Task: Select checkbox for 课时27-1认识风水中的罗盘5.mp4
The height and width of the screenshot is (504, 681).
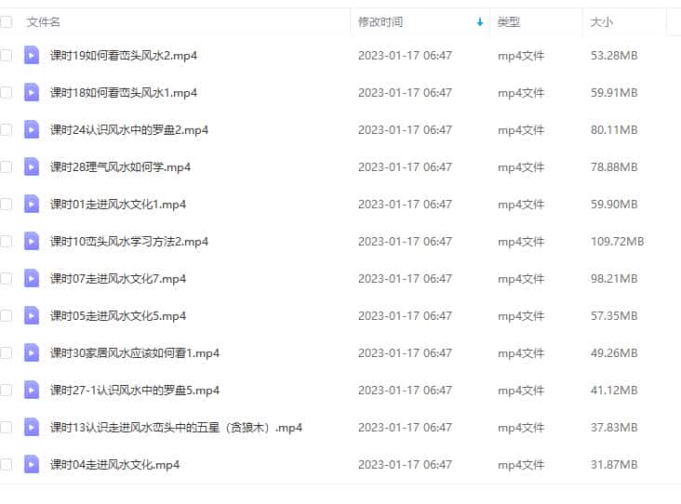Action: (x=6, y=391)
